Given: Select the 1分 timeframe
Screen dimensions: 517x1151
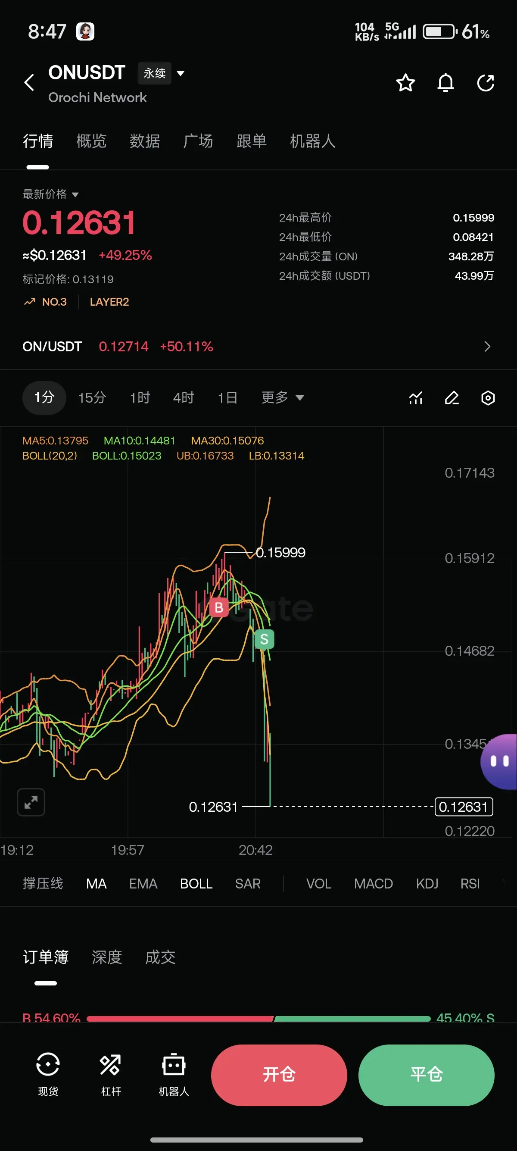Looking at the screenshot, I should click(44, 397).
